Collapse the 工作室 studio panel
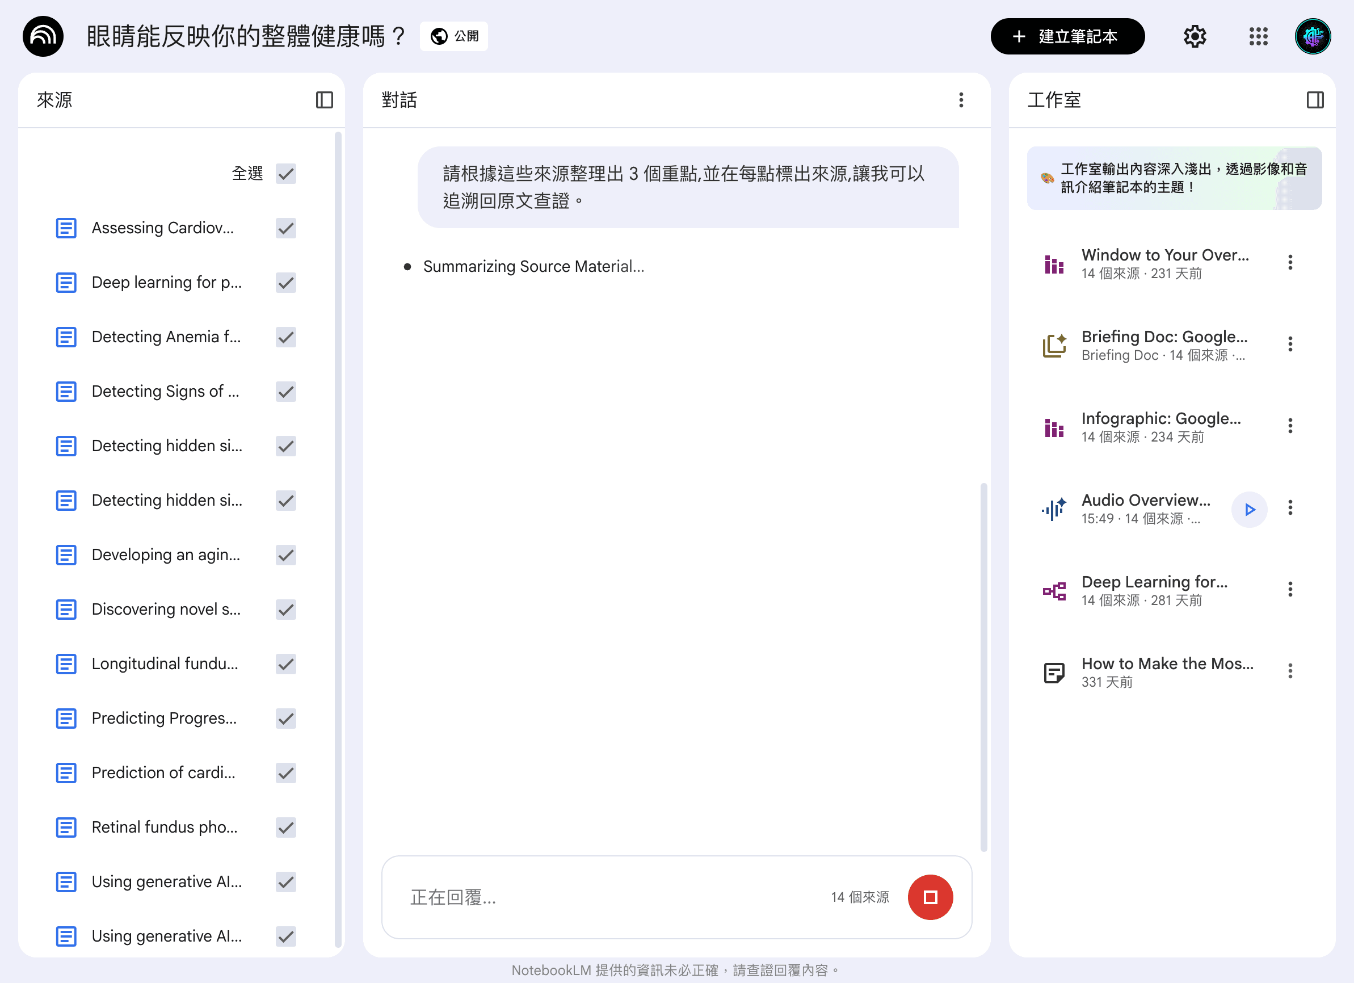 (1315, 100)
